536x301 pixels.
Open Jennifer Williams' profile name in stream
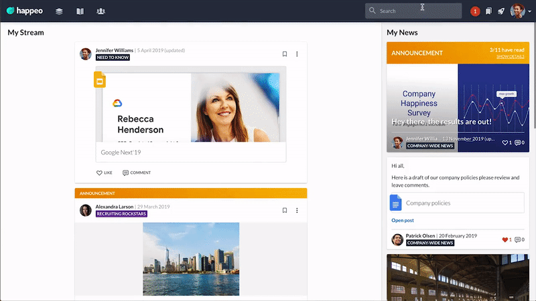pos(114,50)
